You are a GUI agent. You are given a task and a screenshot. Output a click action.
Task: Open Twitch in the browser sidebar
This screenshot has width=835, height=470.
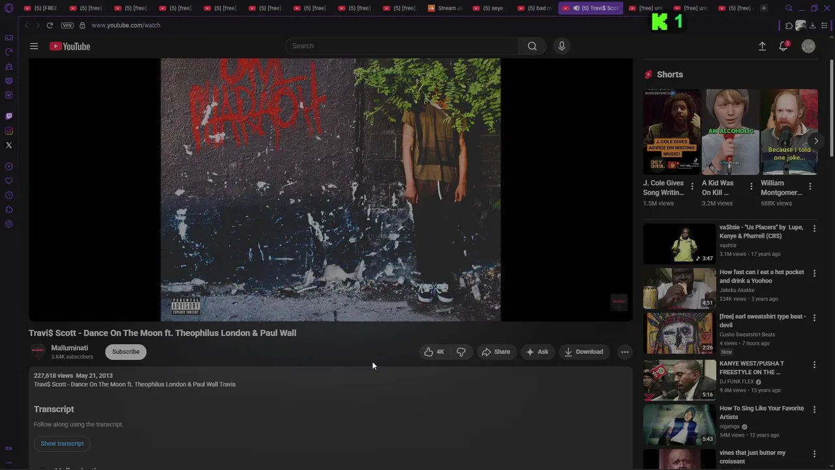[8, 116]
